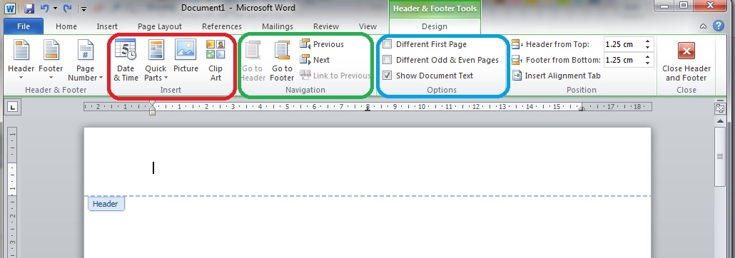This screenshot has height=258, width=735.
Task: Increase the Footer from Bottom value
Action: [x=648, y=56]
